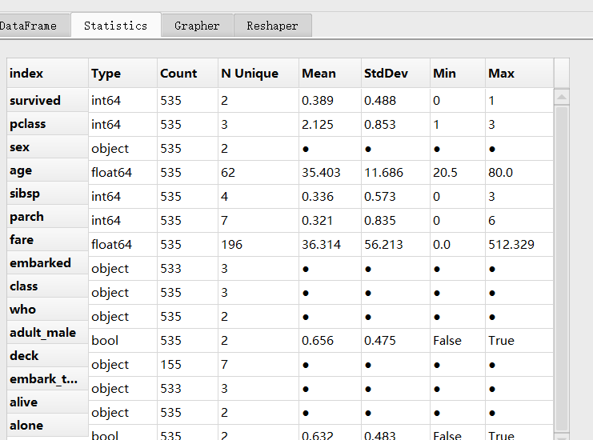593x440 pixels.
Task: Select the age row header
Action: [x=48, y=170]
